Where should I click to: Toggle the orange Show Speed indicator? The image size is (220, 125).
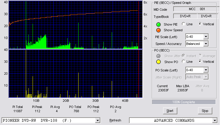click(158, 30)
